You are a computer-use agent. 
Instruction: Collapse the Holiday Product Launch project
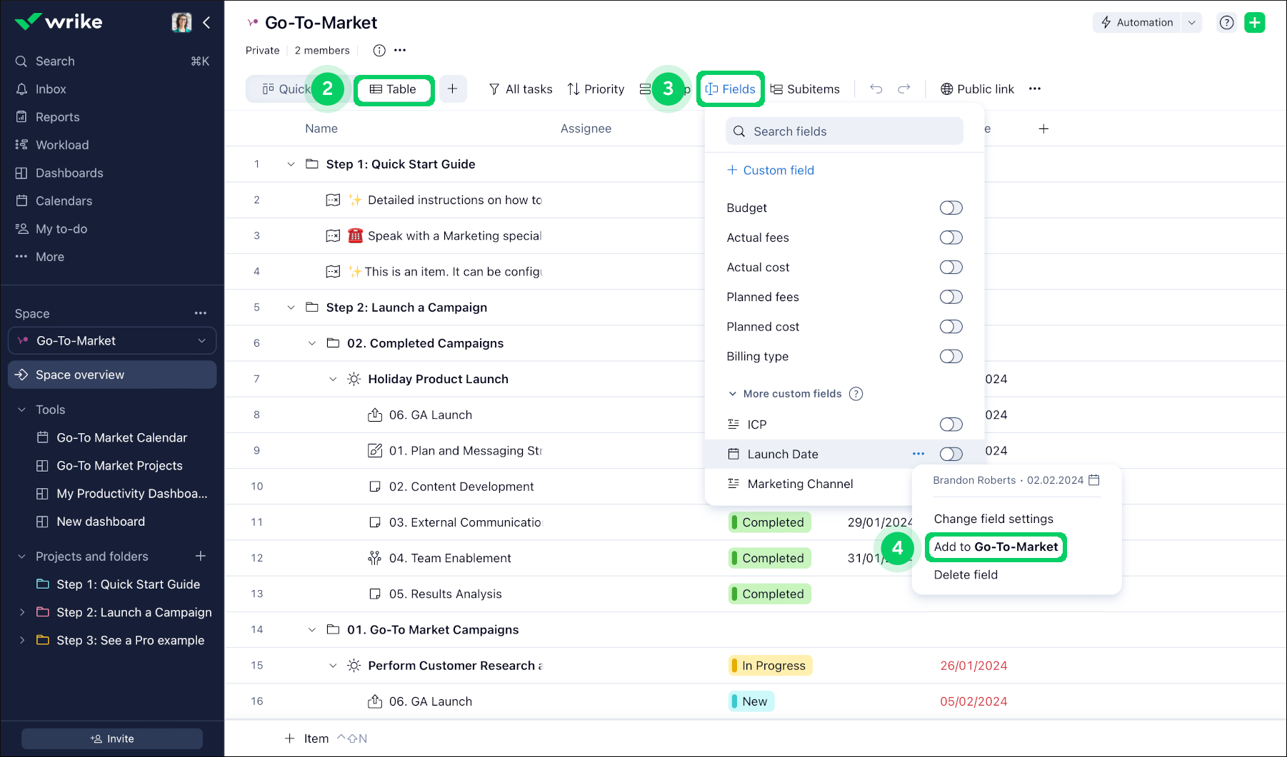pos(333,379)
